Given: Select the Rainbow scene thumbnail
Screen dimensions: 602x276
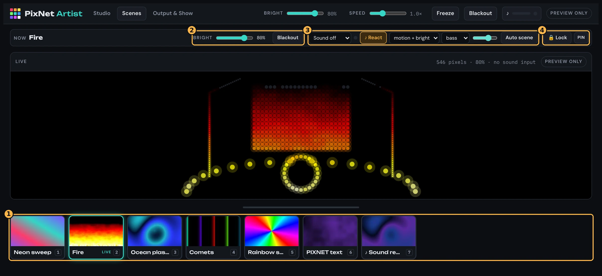Looking at the screenshot, I should [272, 237].
